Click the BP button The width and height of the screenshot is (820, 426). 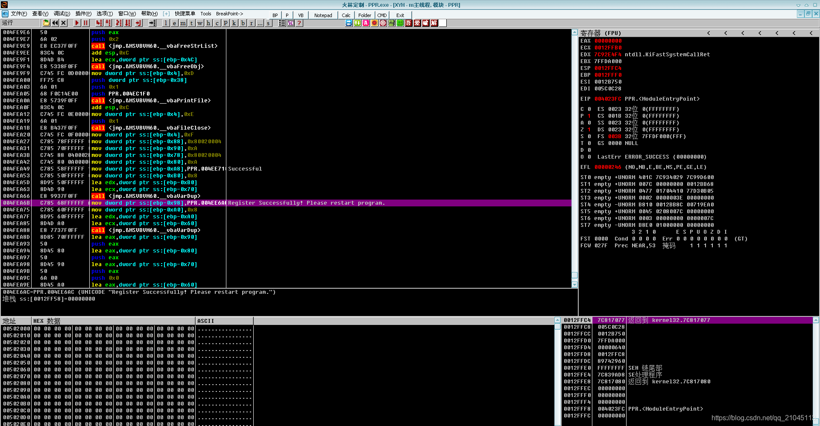pyautogui.click(x=275, y=15)
